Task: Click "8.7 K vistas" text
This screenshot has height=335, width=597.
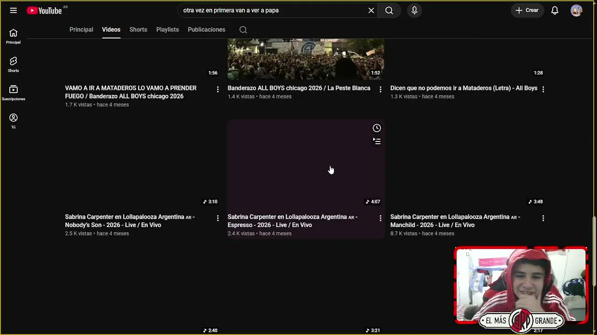Action: 404,234
